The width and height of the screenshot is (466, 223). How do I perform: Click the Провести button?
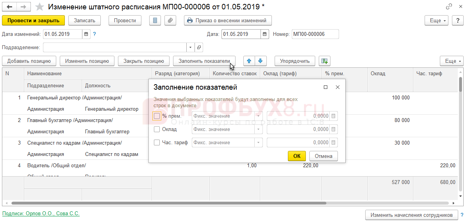pyautogui.click(x=125, y=20)
